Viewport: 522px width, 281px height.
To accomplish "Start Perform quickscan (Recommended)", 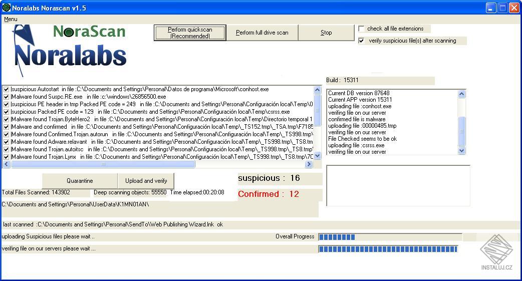I will click(x=190, y=33).
